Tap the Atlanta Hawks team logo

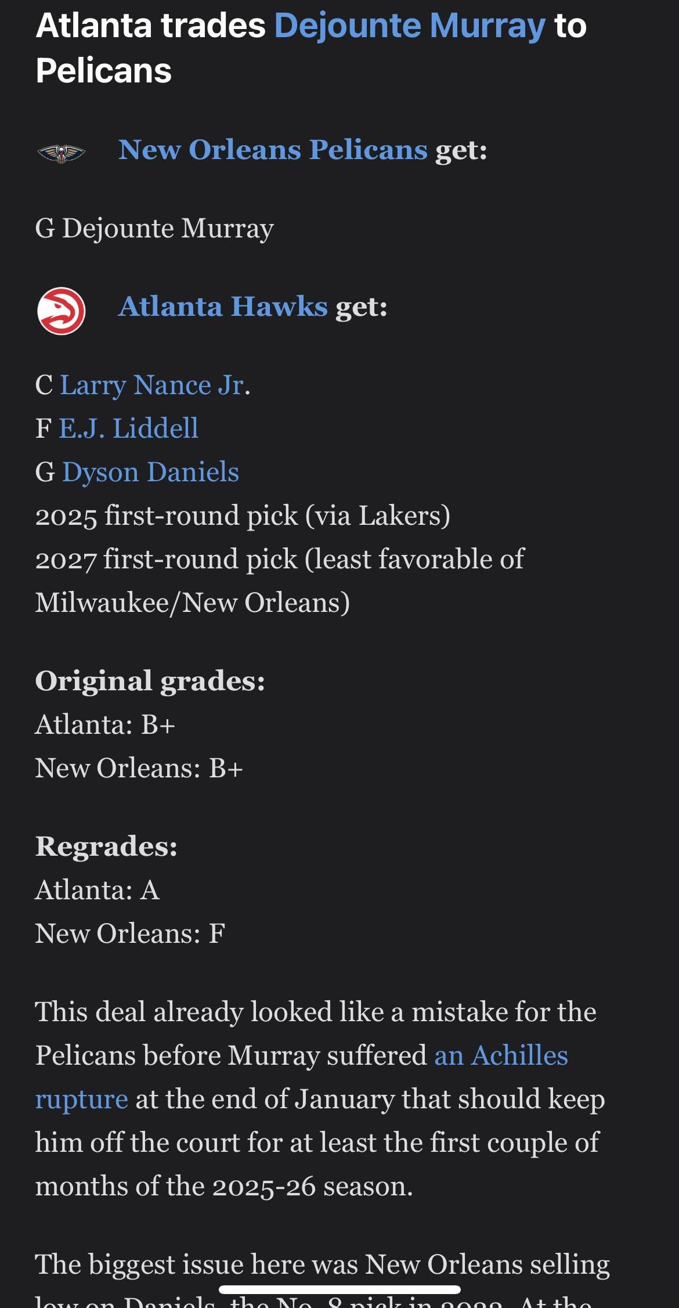[61, 311]
